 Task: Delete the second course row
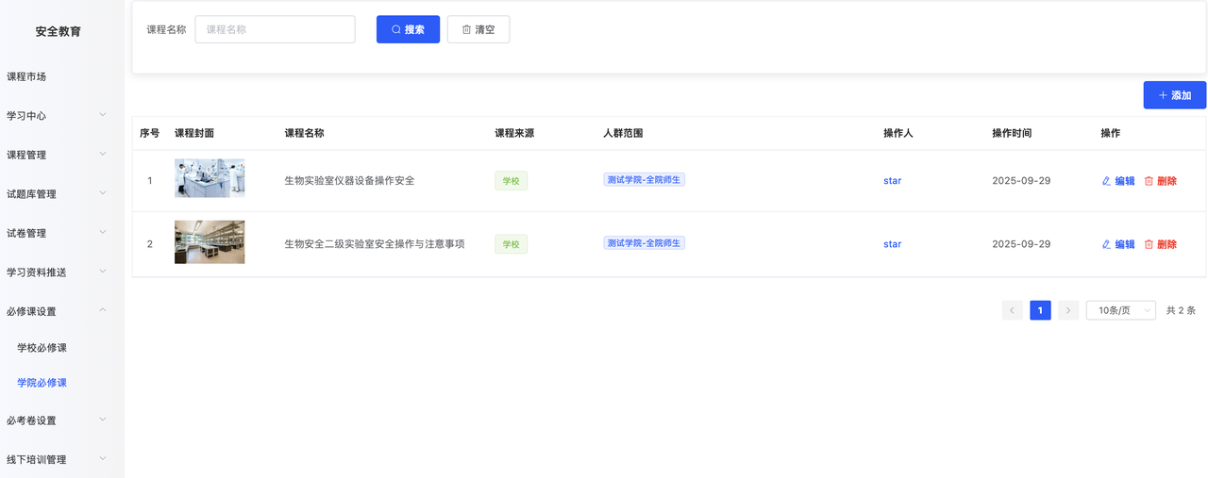[1160, 244]
